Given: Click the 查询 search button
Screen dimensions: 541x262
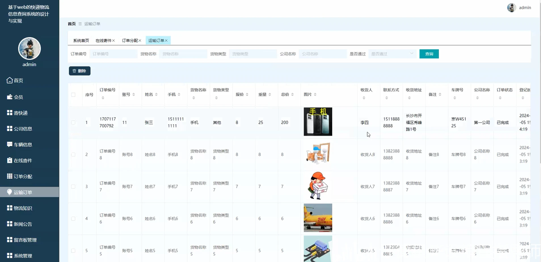Looking at the screenshot, I should tap(429, 54).
